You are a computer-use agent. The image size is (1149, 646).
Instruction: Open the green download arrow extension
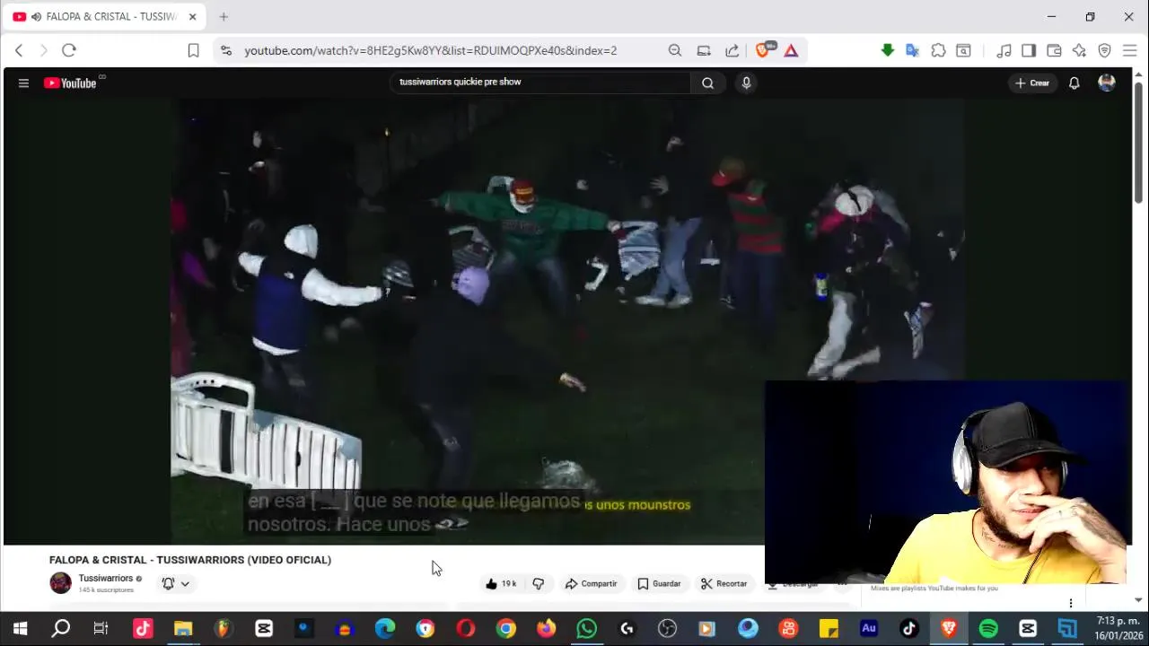(x=888, y=50)
